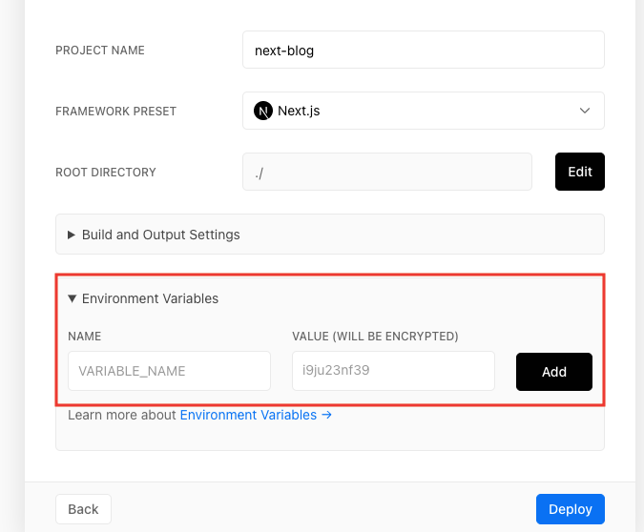Image resolution: width=644 pixels, height=532 pixels.
Task: Click the Environment Variables section heading
Action: (151, 298)
